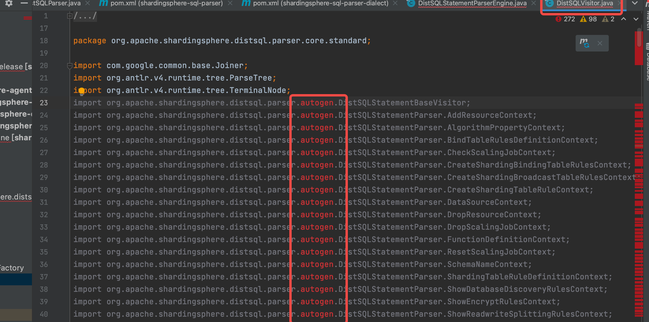This screenshot has height=322, width=649.
Task: Open the hidden tabs dropdown chevron
Action: pos(635,3)
